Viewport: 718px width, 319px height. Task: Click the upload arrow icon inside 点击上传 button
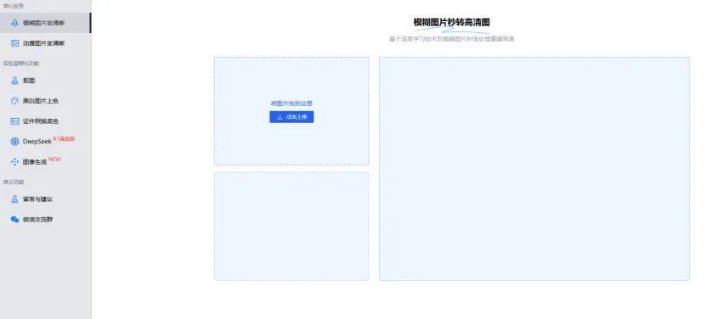click(280, 117)
